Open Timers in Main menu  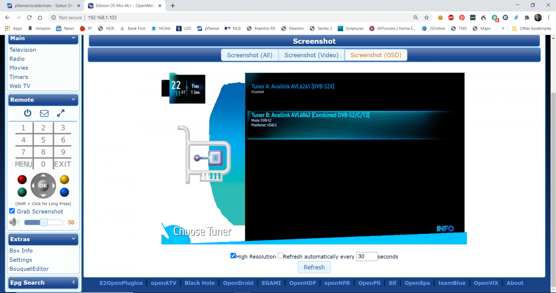pos(19,77)
